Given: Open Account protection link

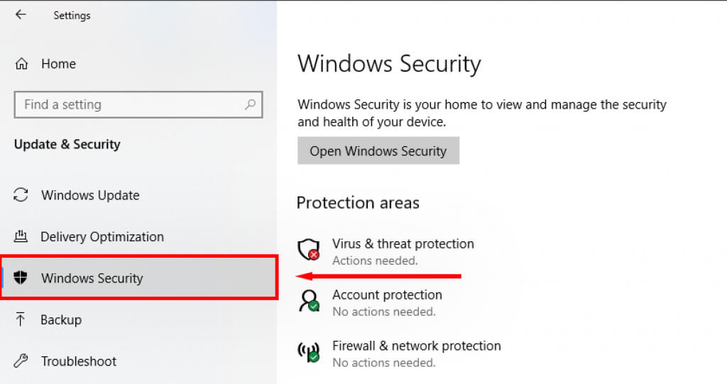Looking at the screenshot, I should [x=387, y=295].
